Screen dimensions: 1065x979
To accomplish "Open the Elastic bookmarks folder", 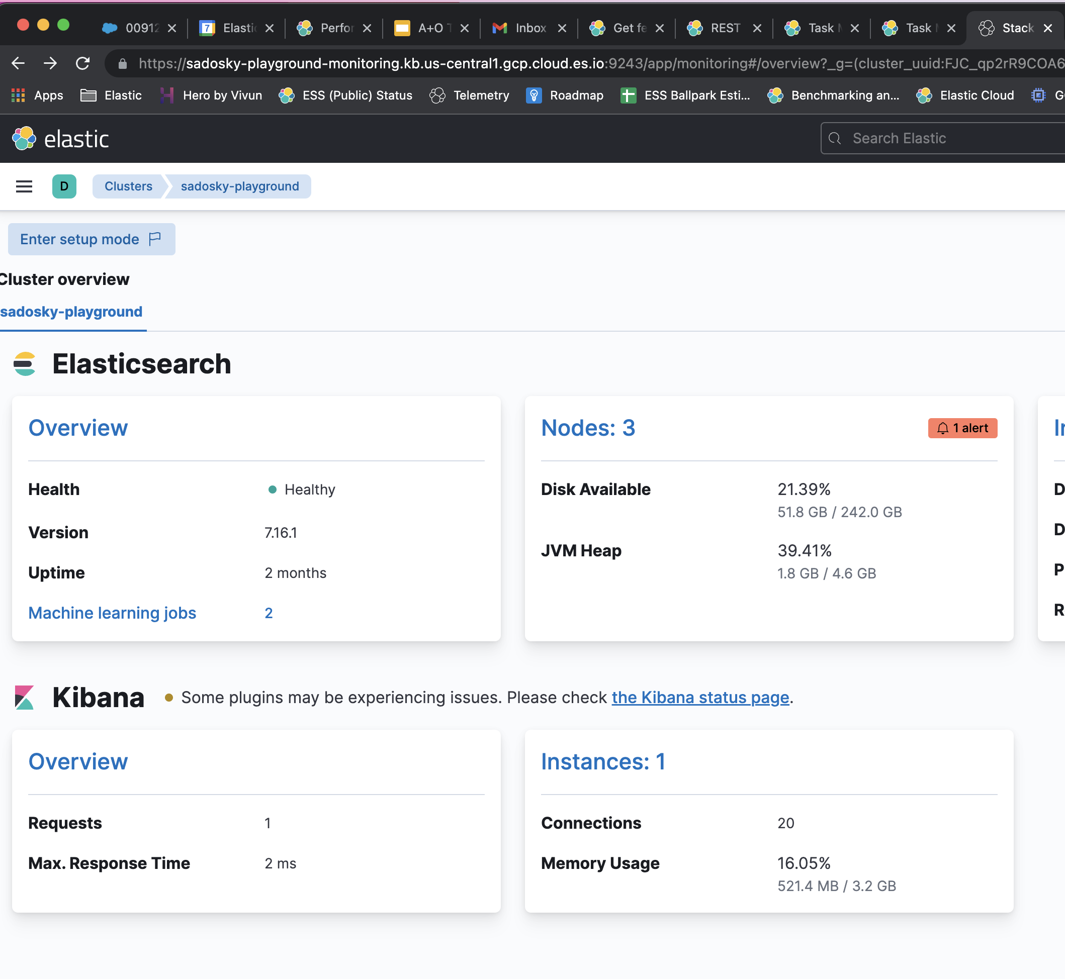I will (x=111, y=95).
